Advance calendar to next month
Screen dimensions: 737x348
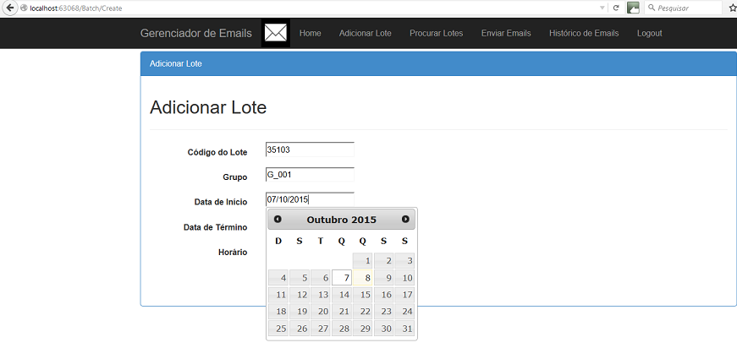pos(405,219)
